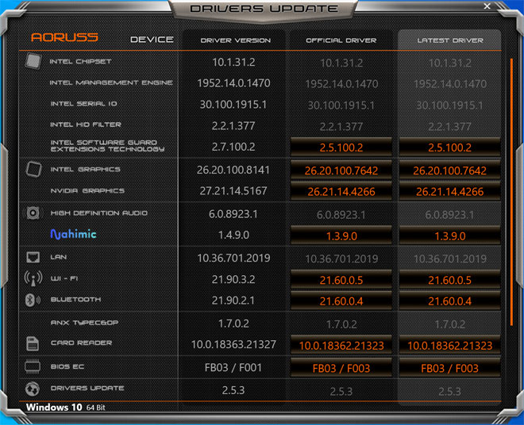
Task: Install official Intel Graphics driver 26.20.100.7642
Action: [341, 170]
